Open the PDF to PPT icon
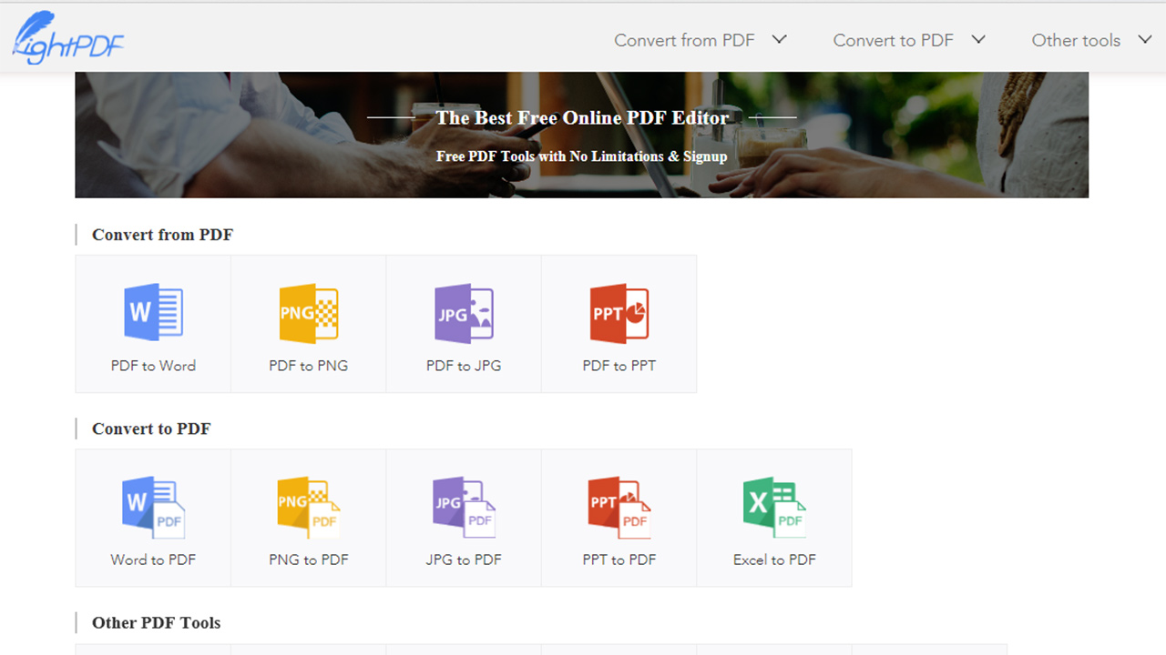 619,313
